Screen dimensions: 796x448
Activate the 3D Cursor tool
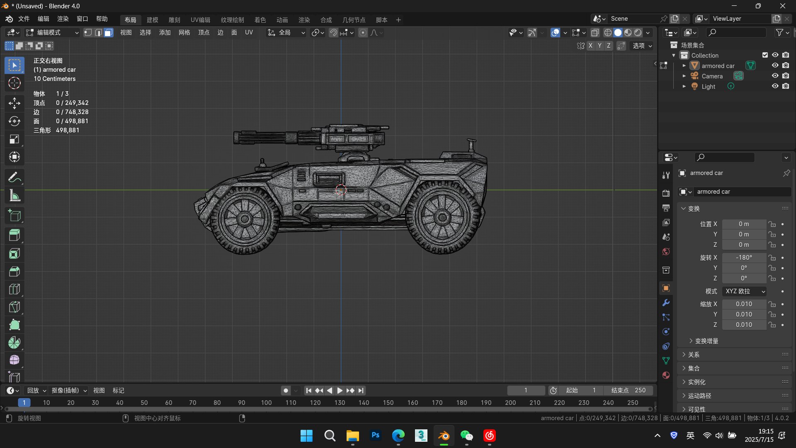(15, 83)
